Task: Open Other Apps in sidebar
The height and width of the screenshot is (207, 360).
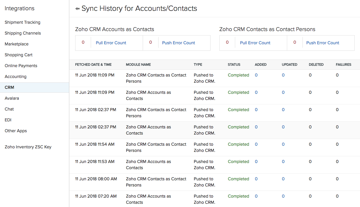Action: [x=16, y=131]
